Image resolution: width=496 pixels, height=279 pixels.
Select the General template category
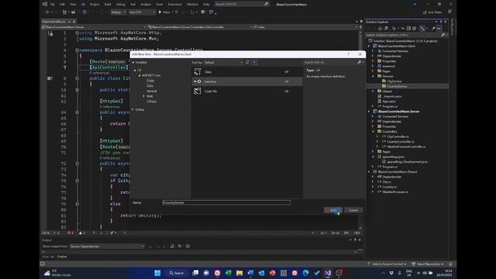tap(152, 91)
